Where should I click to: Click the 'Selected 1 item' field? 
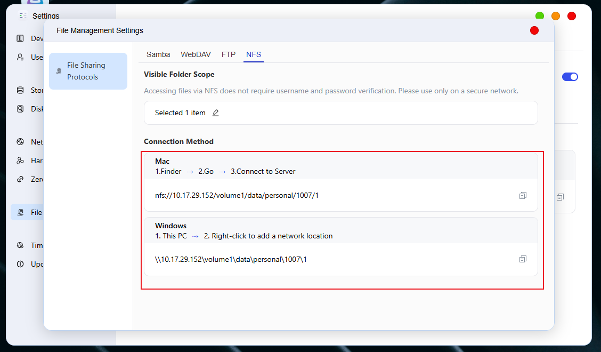coord(341,113)
